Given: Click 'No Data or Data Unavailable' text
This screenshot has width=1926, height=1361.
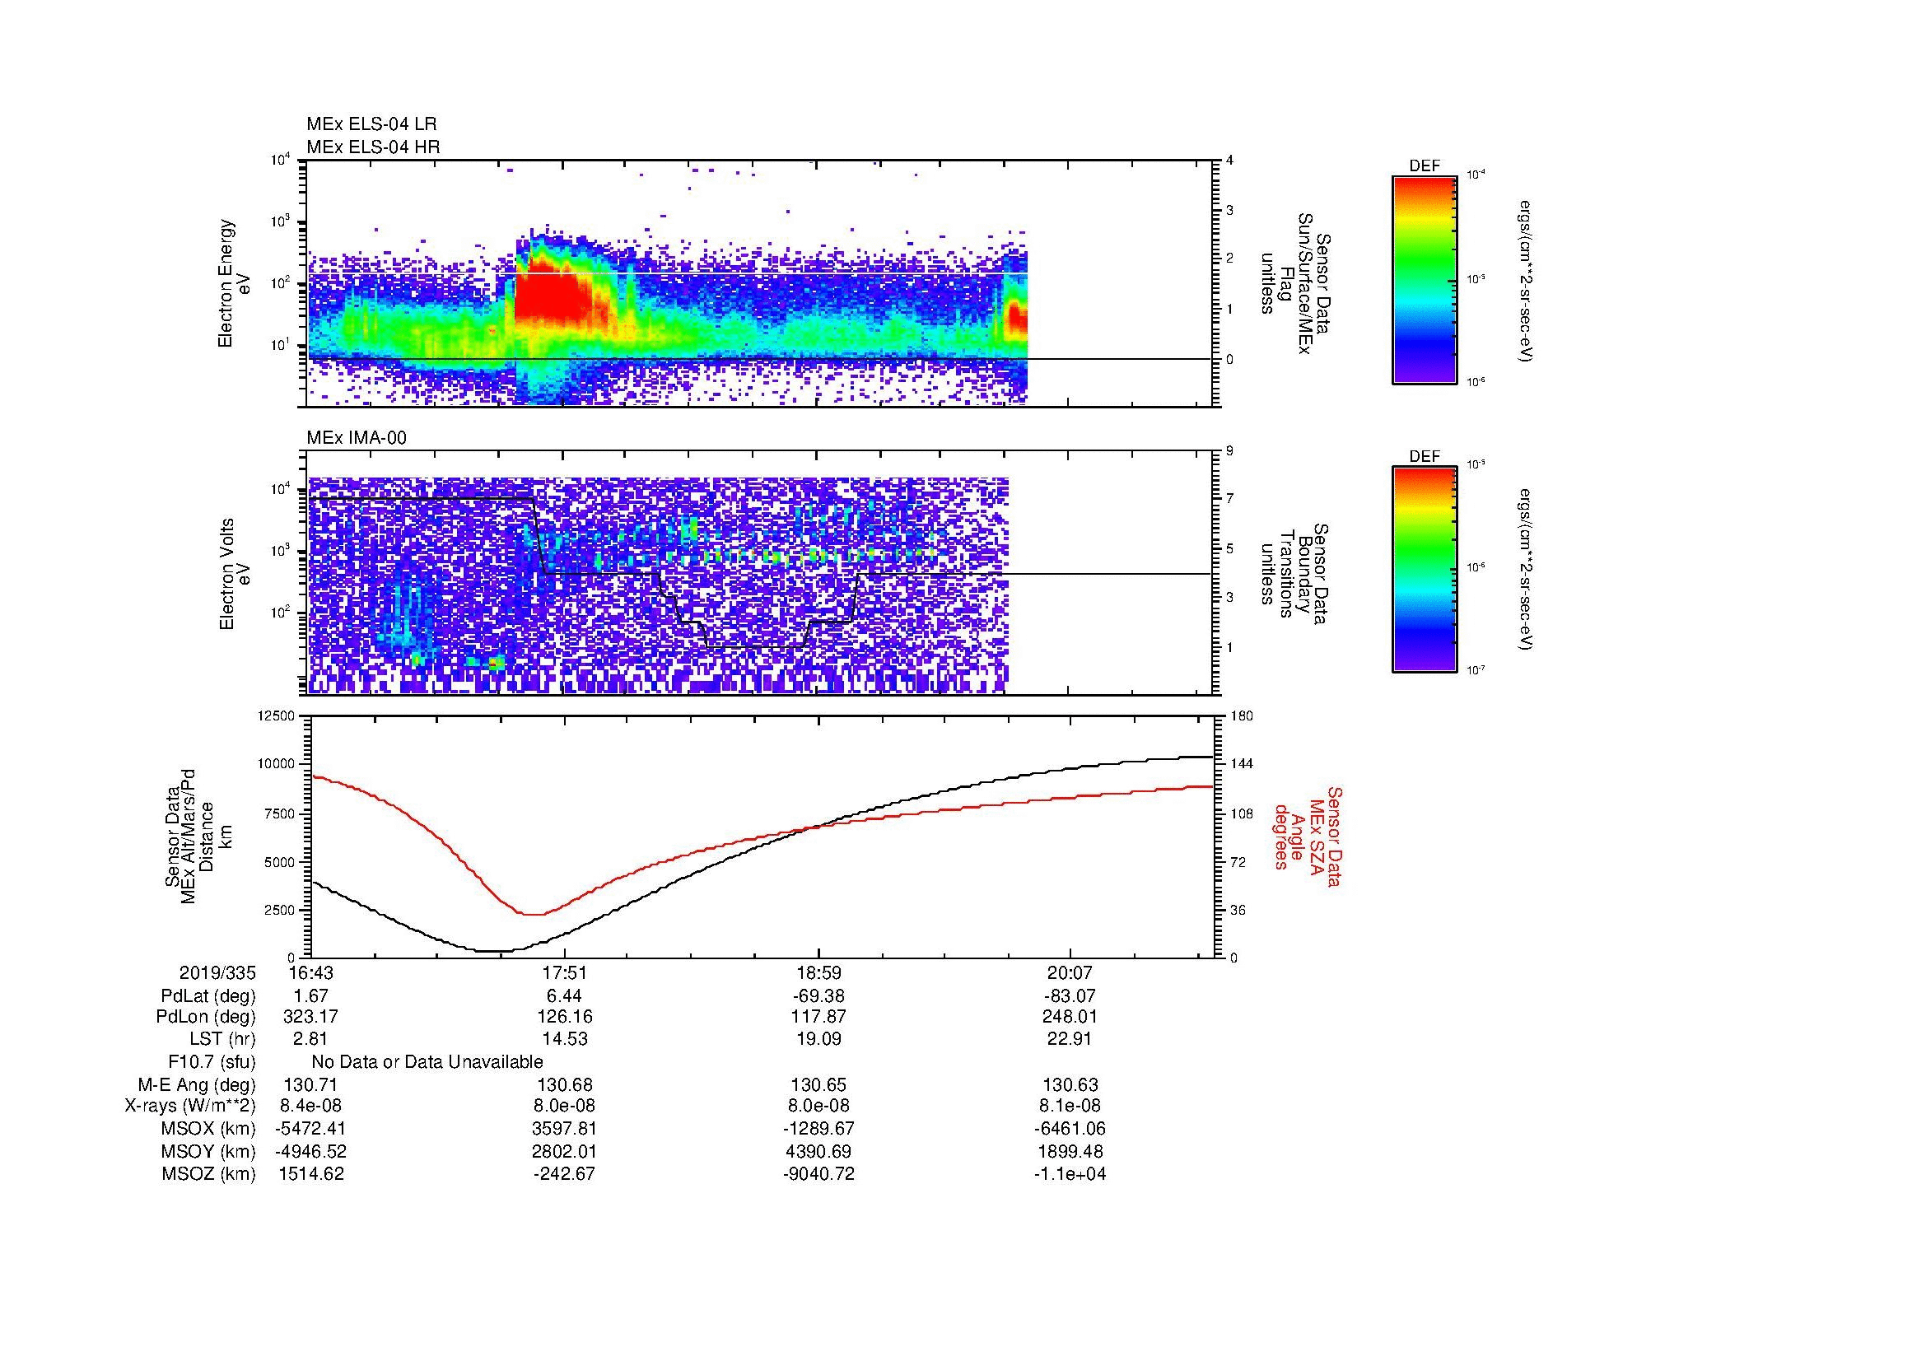Looking at the screenshot, I should coord(427,1061).
